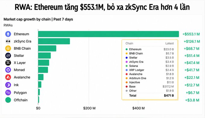Viewport: 205px width, 118px height.
Task: Click the red Avalanche legend dot
Action: click(x=127, y=74)
